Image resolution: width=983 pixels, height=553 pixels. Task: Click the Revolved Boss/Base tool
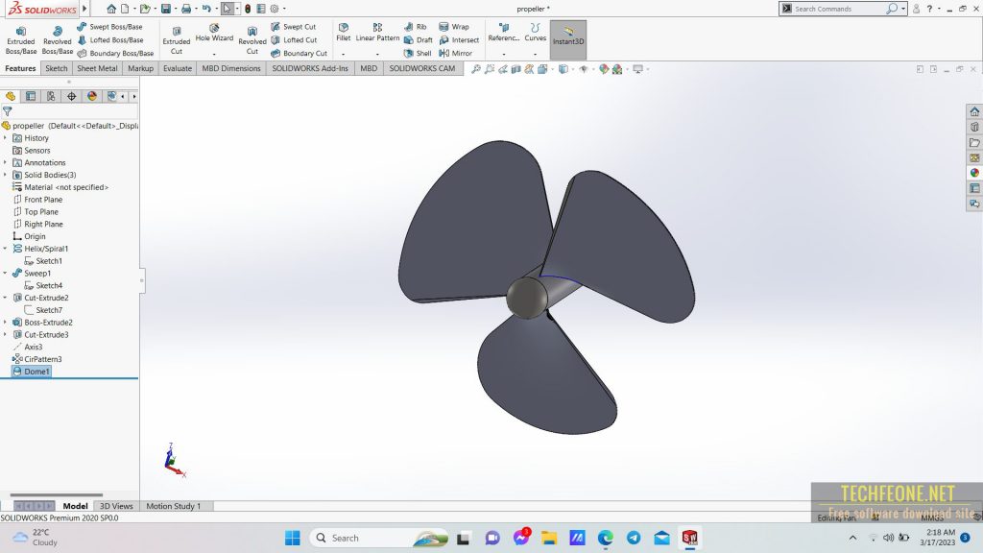click(57, 40)
